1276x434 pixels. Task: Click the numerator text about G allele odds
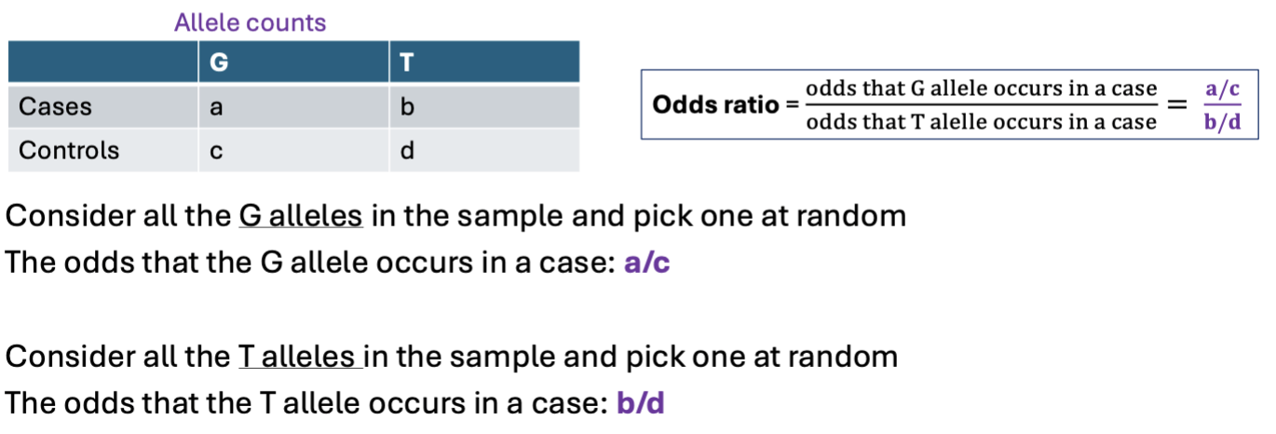[981, 89]
